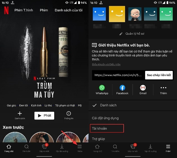The image size is (177, 158).
Task: Open Sắp ra mắt in right screen
Action: (x=133, y=148)
